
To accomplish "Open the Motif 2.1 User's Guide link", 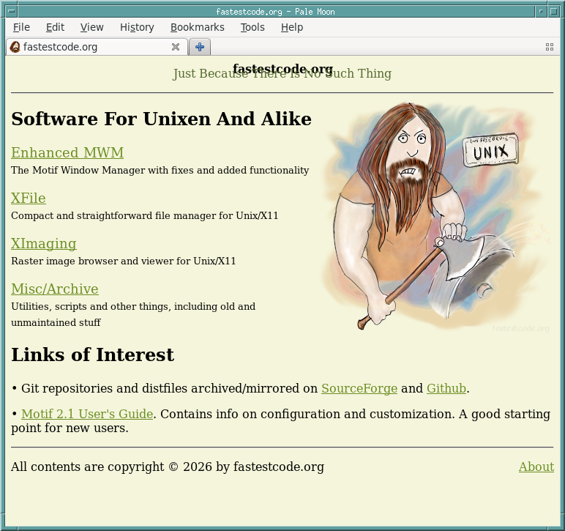I will [x=87, y=415].
